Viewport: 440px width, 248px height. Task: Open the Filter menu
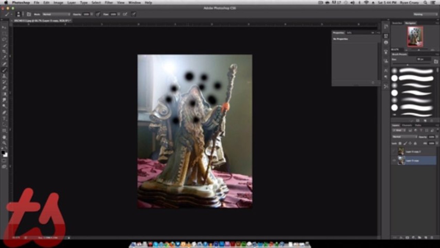(x=109, y=2)
